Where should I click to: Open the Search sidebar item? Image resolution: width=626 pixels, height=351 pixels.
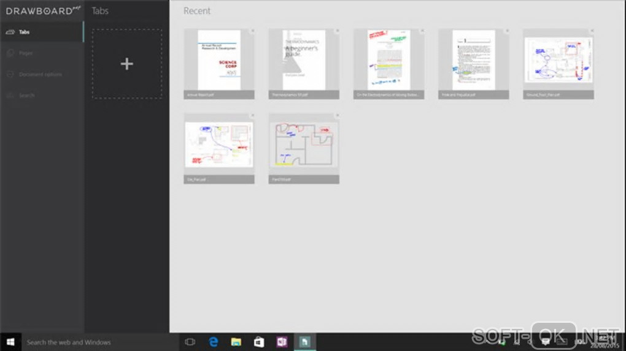pyautogui.click(x=42, y=95)
